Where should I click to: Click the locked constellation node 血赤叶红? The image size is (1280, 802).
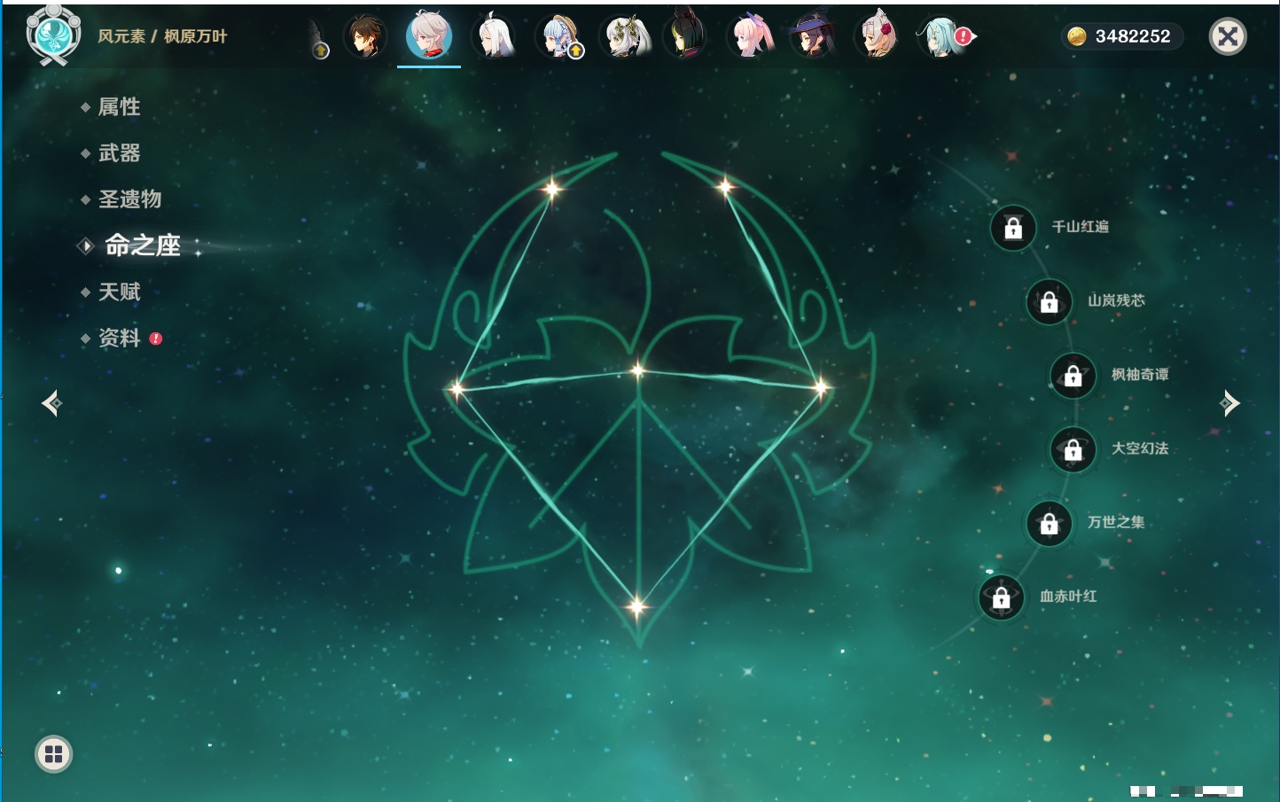1002,597
